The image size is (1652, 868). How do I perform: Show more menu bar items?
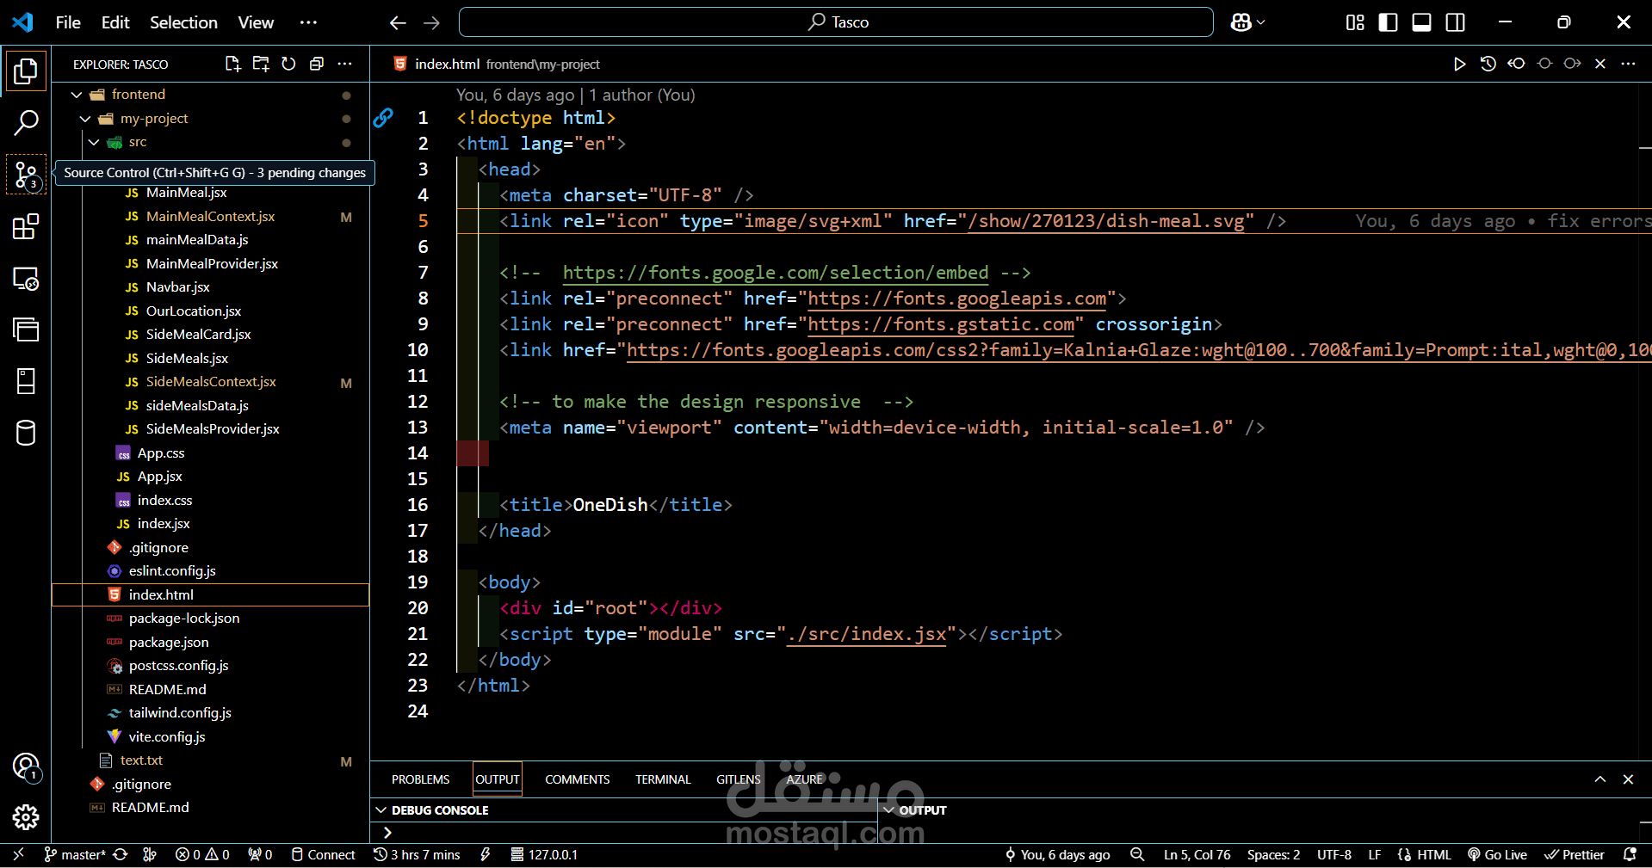click(308, 22)
